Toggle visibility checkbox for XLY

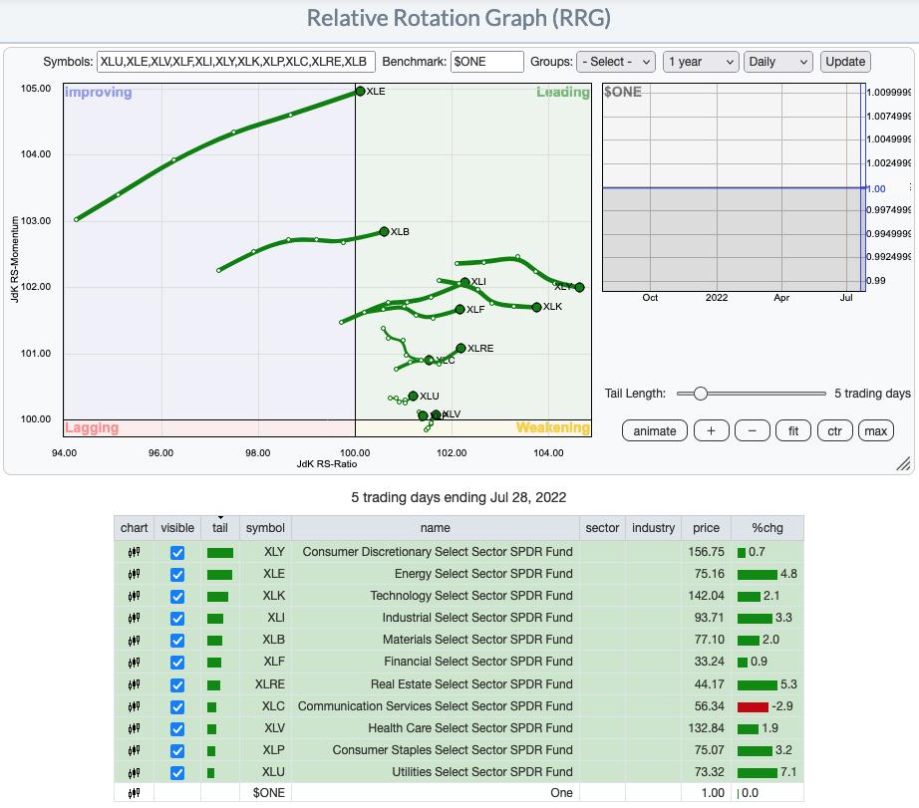pyautogui.click(x=177, y=553)
